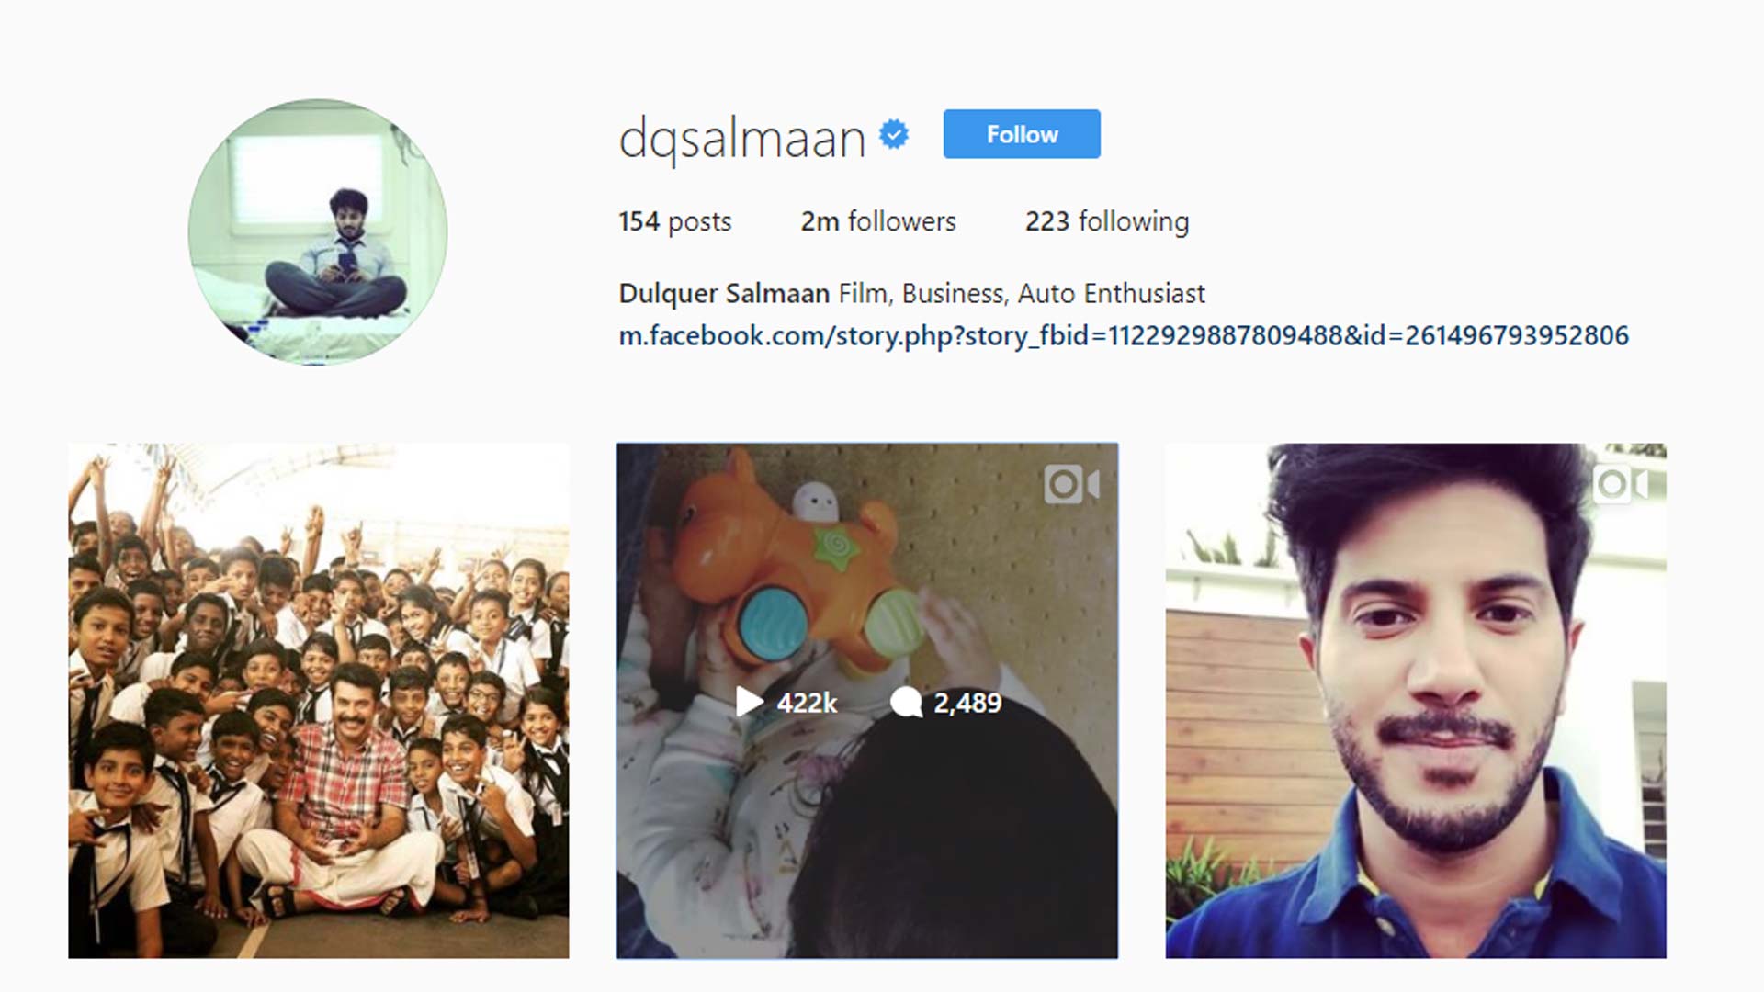
Task: Click the 422k view count text
Action: 807,703
